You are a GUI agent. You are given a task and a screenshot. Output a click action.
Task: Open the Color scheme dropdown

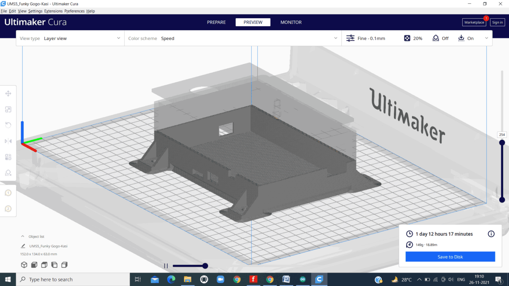[x=335, y=38]
